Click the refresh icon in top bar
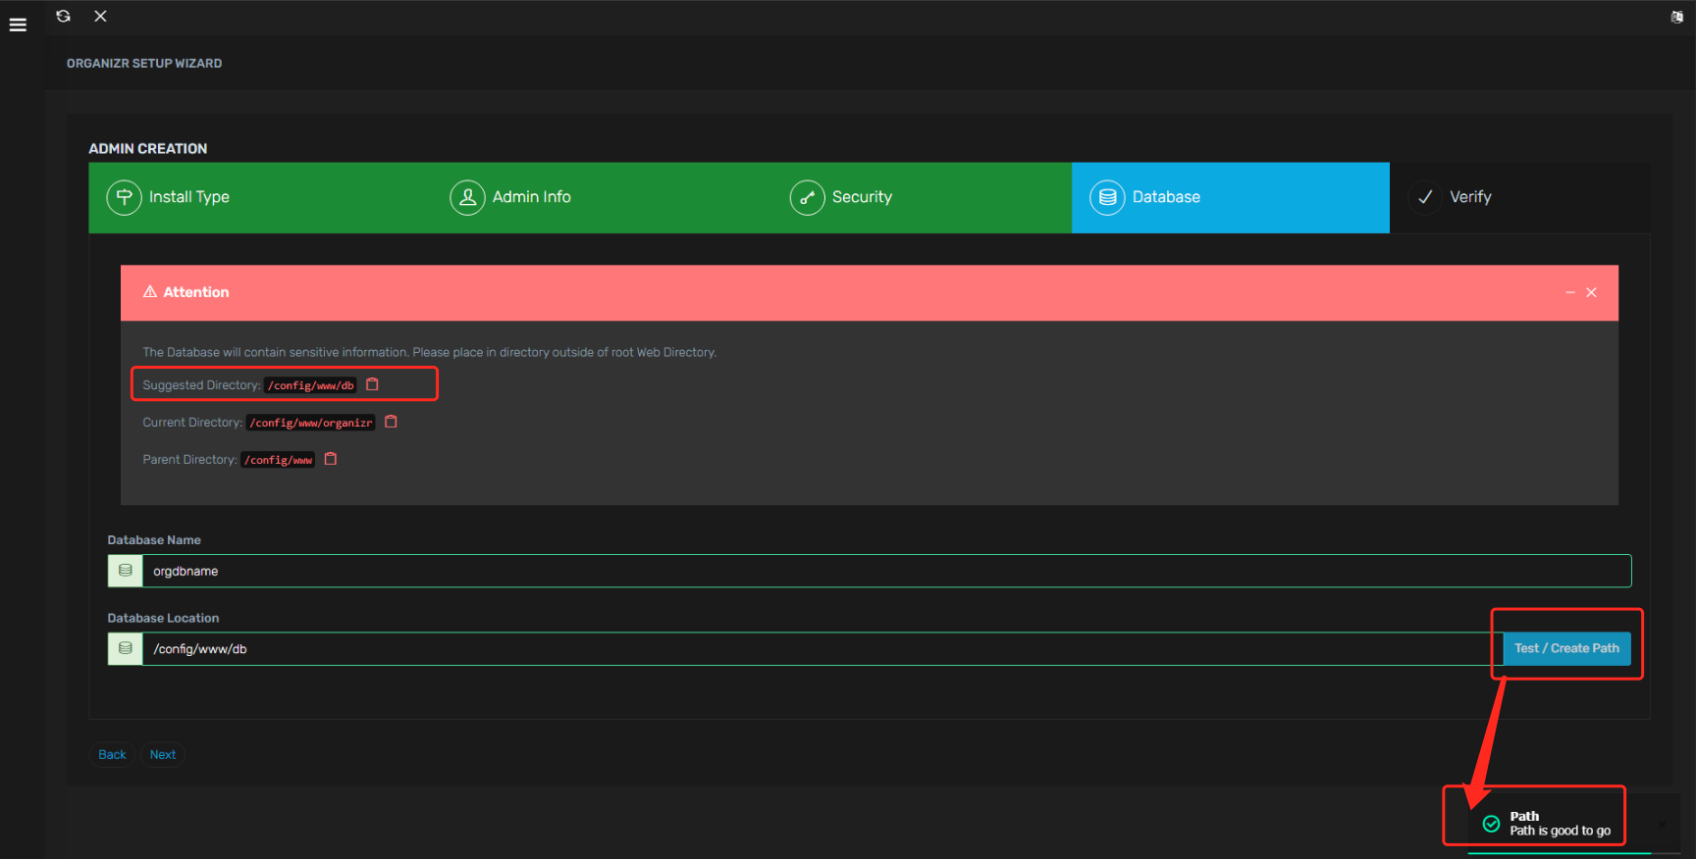 [x=63, y=16]
